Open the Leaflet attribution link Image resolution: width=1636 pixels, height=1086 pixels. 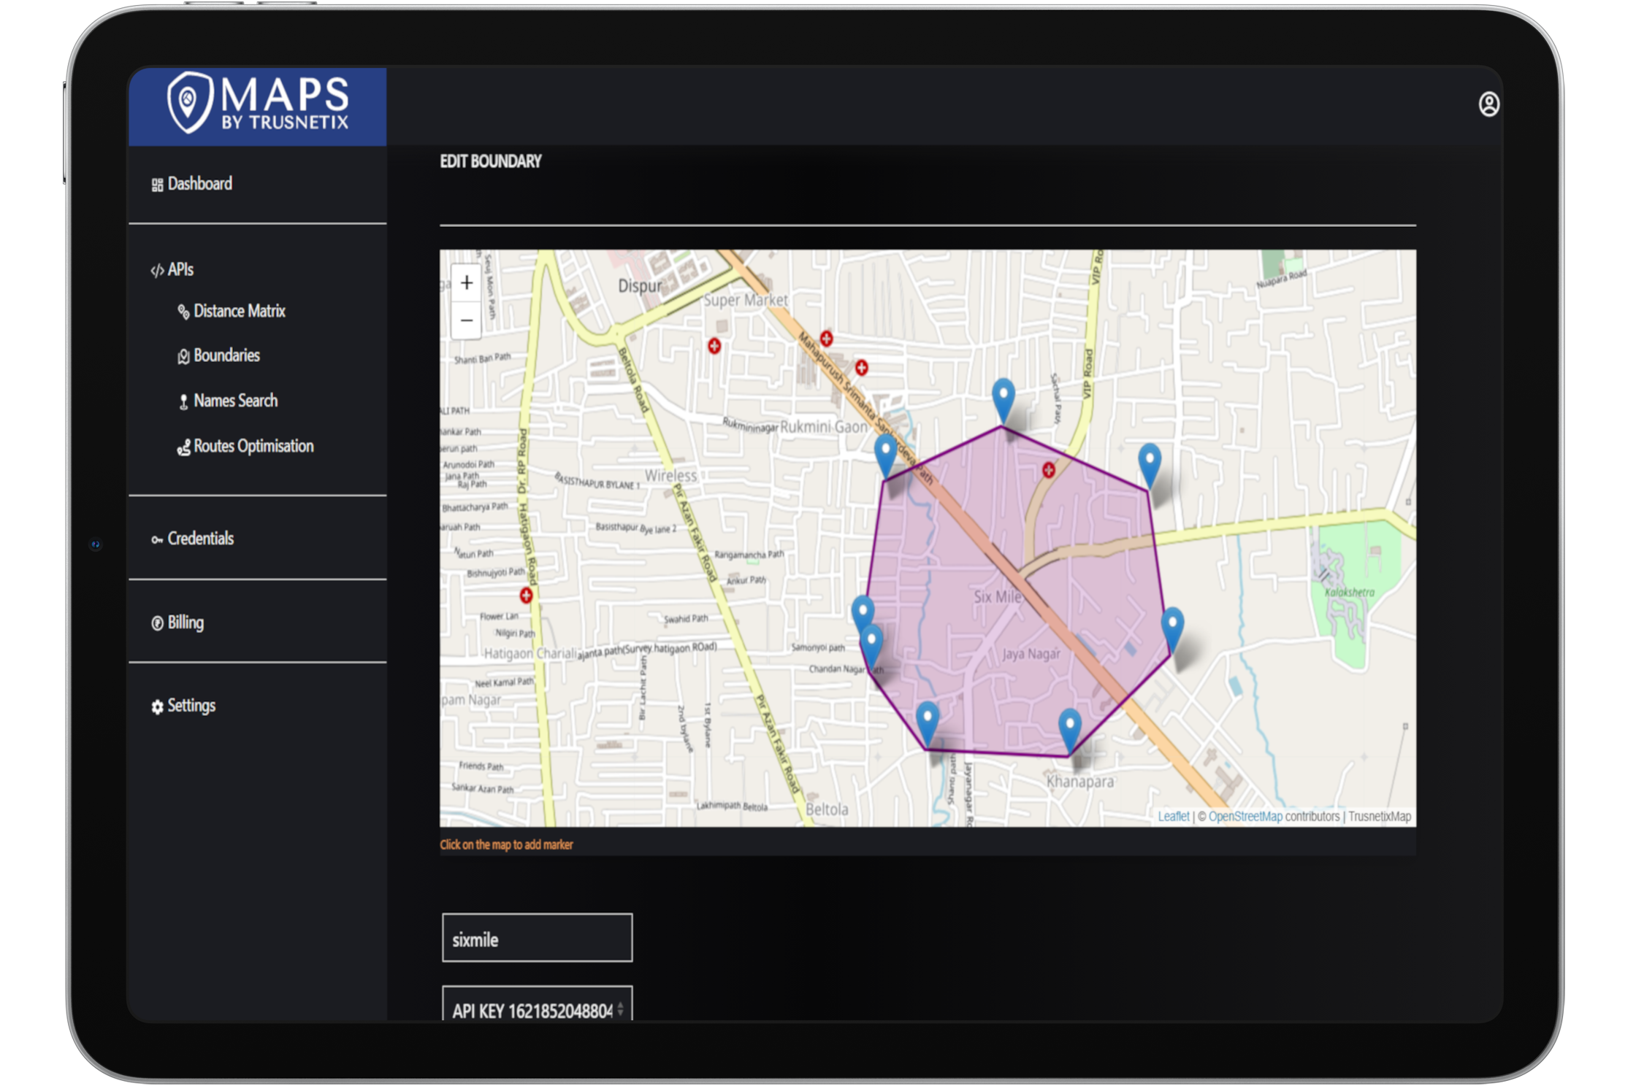coord(1174,817)
